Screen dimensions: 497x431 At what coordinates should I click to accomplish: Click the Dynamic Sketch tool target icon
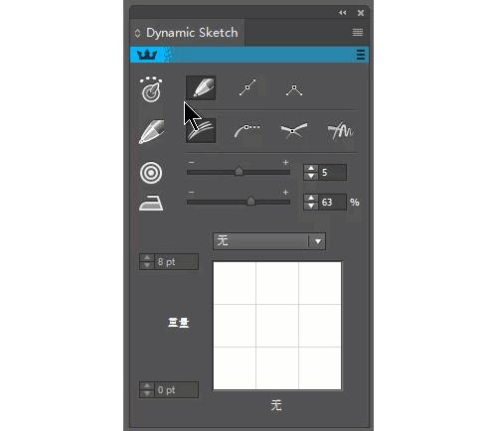tap(151, 89)
